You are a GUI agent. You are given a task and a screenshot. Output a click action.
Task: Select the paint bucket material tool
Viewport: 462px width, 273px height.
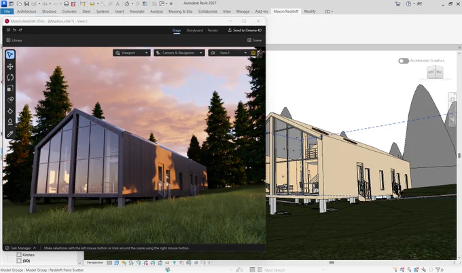pos(10,111)
